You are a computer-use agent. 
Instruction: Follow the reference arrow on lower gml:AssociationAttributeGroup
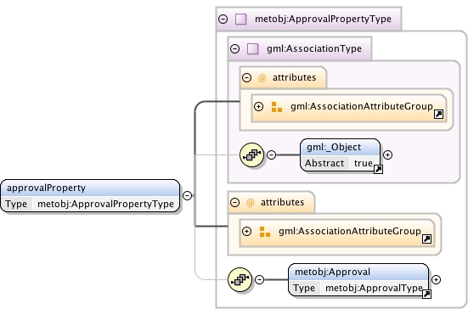pyautogui.click(x=427, y=239)
